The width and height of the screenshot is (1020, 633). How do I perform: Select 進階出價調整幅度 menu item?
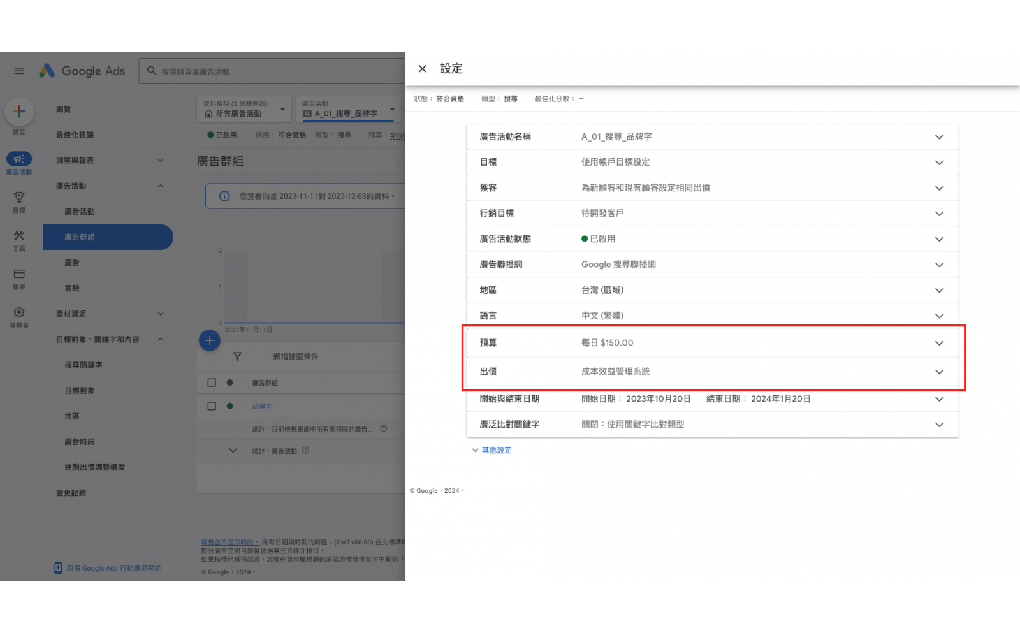[x=95, y=467]
